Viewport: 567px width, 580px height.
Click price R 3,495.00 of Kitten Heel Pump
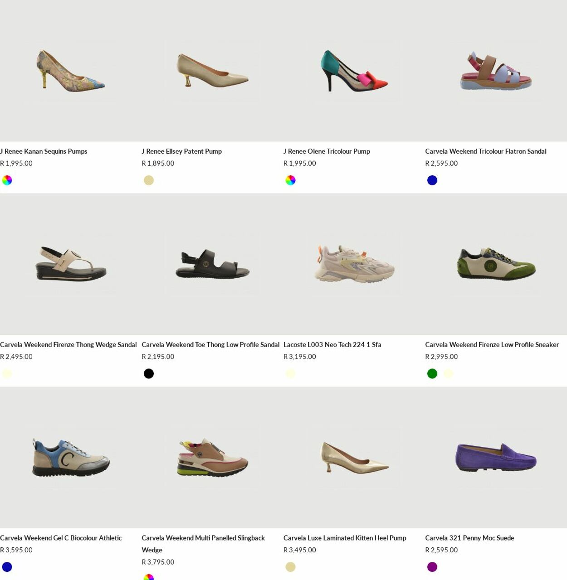(x=300, y=550)
